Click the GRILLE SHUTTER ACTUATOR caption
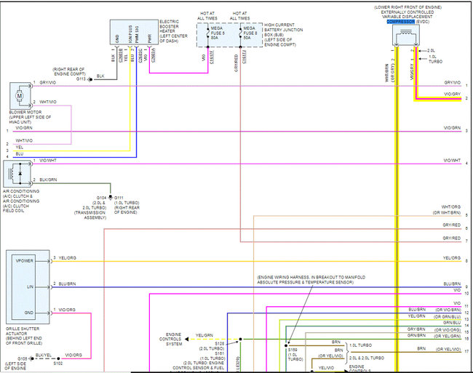 tap(24, 336)
